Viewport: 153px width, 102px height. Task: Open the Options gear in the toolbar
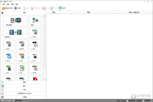(17, 8)
